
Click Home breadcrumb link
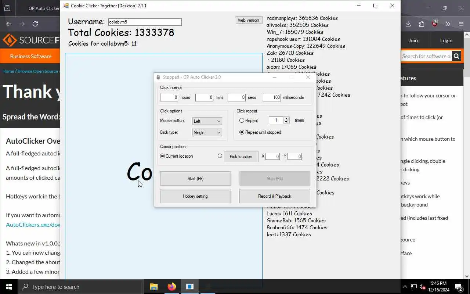8,71
